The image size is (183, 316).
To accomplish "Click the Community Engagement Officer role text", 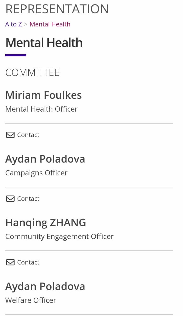I will click(x=59, y=237).
